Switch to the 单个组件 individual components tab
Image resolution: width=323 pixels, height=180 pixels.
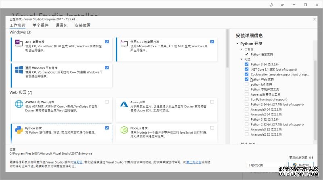click(41, 25)
